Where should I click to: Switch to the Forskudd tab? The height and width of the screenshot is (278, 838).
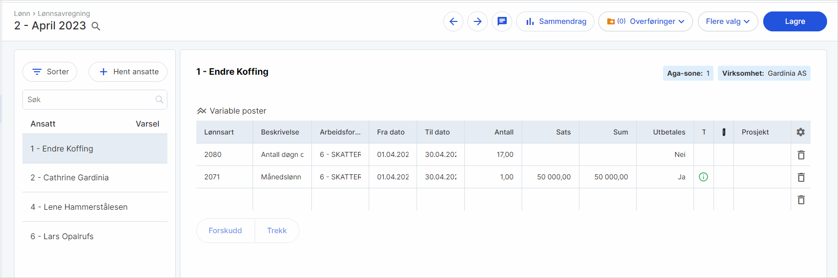[x=225, y=231]
